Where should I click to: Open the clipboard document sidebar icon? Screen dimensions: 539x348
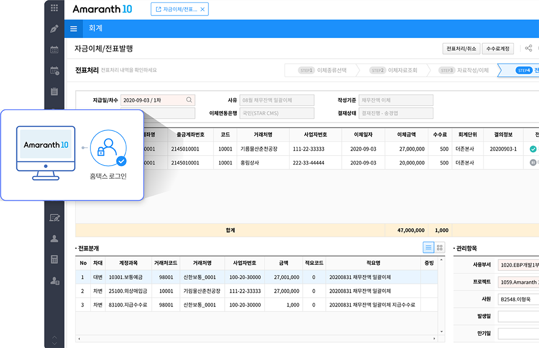pos(54,91)
